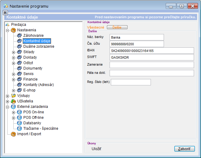Click Uložiť to save settings
This screenshot has height=158, width=201.
97,149
